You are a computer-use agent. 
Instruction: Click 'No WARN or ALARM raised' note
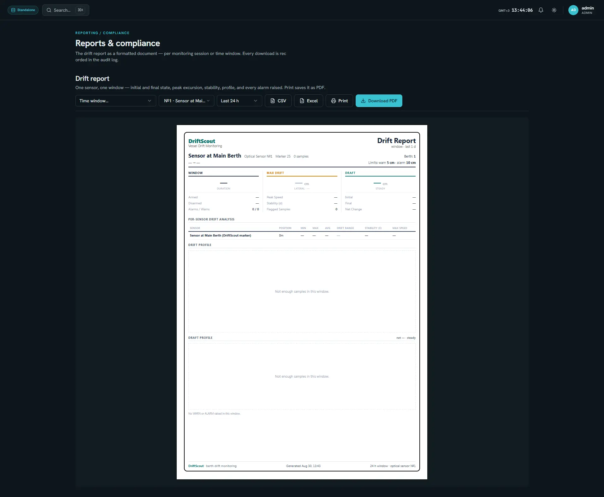click(214, 414)
